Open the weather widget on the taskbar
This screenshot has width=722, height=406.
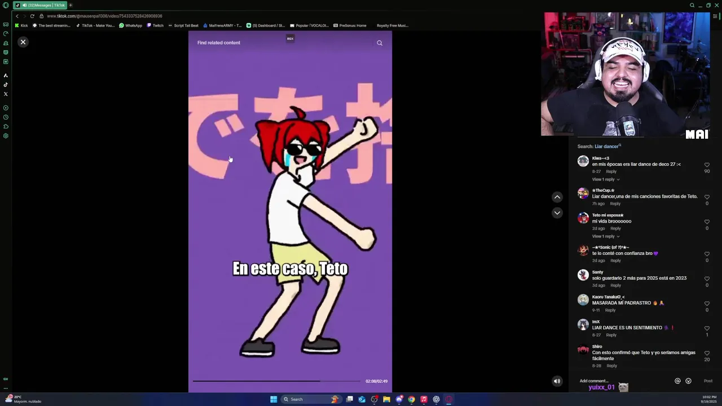pos(23,399)
